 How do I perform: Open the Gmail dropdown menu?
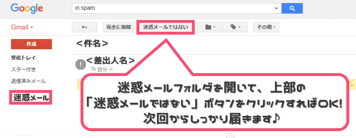(x=22, y=28)
